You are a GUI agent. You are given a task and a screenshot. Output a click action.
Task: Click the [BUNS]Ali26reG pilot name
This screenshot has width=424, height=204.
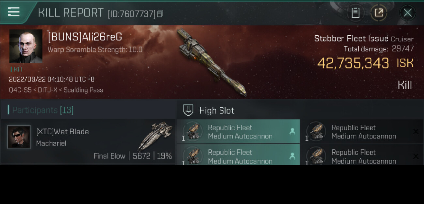click(x=85, y=37)
